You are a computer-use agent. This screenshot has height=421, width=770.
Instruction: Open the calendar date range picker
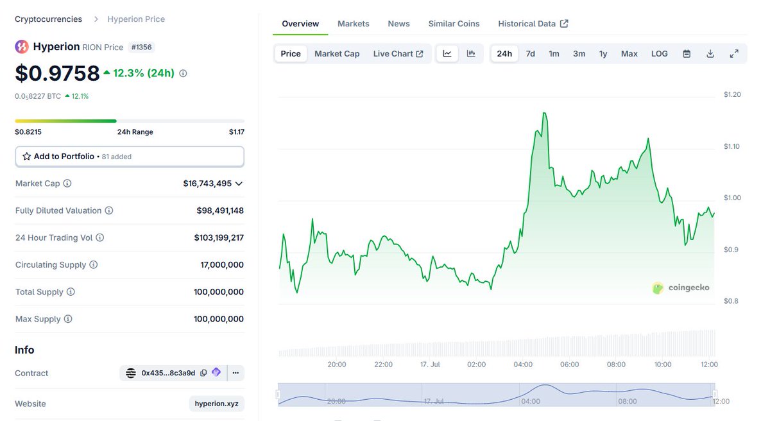[x=687, y=54]
